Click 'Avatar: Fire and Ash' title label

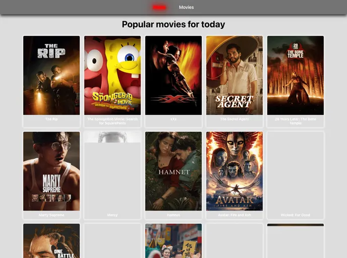235,215
